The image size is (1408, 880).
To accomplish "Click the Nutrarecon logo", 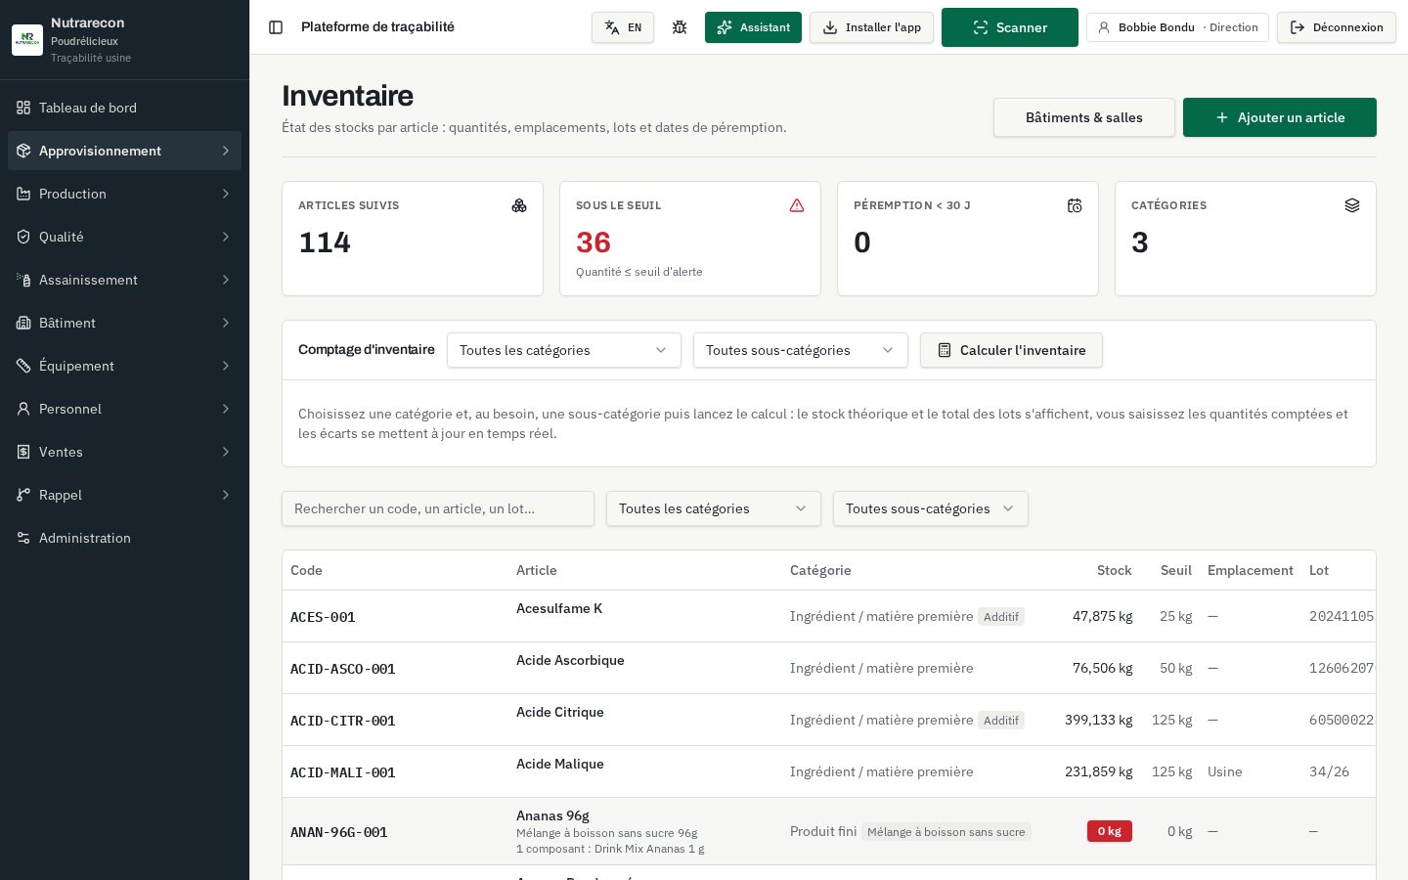I will (x=27, y=40).
